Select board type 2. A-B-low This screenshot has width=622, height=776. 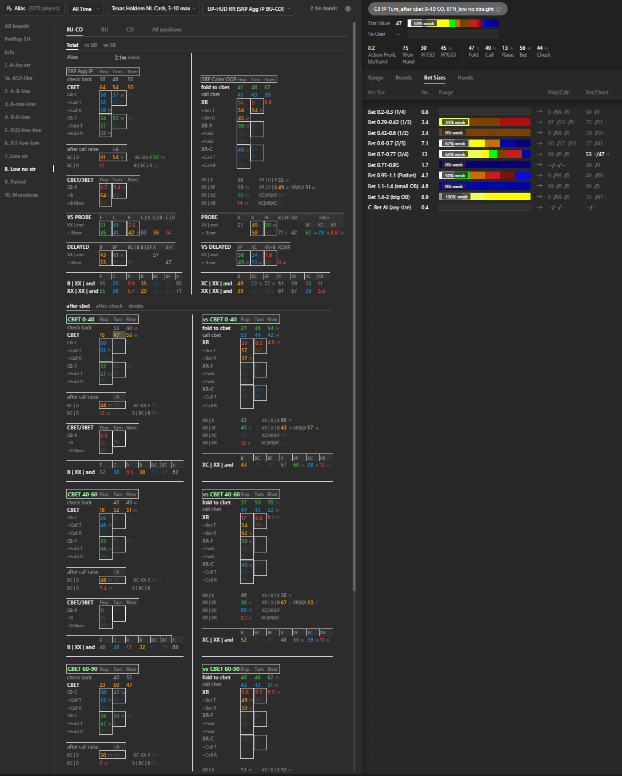click(18, 91)
